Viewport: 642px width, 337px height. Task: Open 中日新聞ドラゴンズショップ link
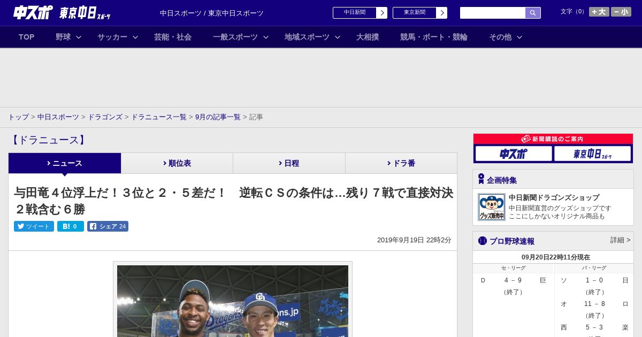pyautogui.click(x=554, y=197)
